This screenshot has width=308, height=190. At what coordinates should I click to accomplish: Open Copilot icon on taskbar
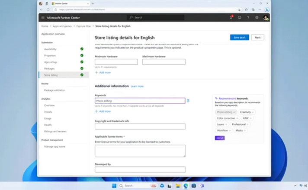pyautogui.click(x=162, y=186)
